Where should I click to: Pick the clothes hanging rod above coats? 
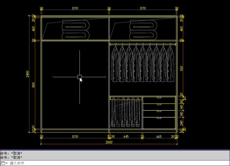(x=143, y=44)
